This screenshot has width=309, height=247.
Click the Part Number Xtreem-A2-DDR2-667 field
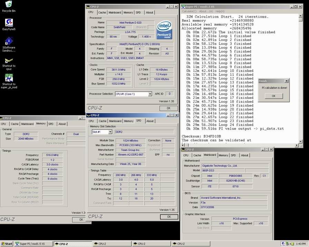coord(130,155)
